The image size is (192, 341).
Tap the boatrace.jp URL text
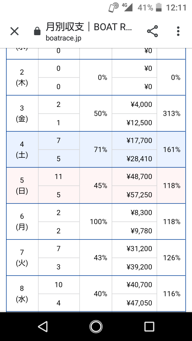tap(63, 38)
